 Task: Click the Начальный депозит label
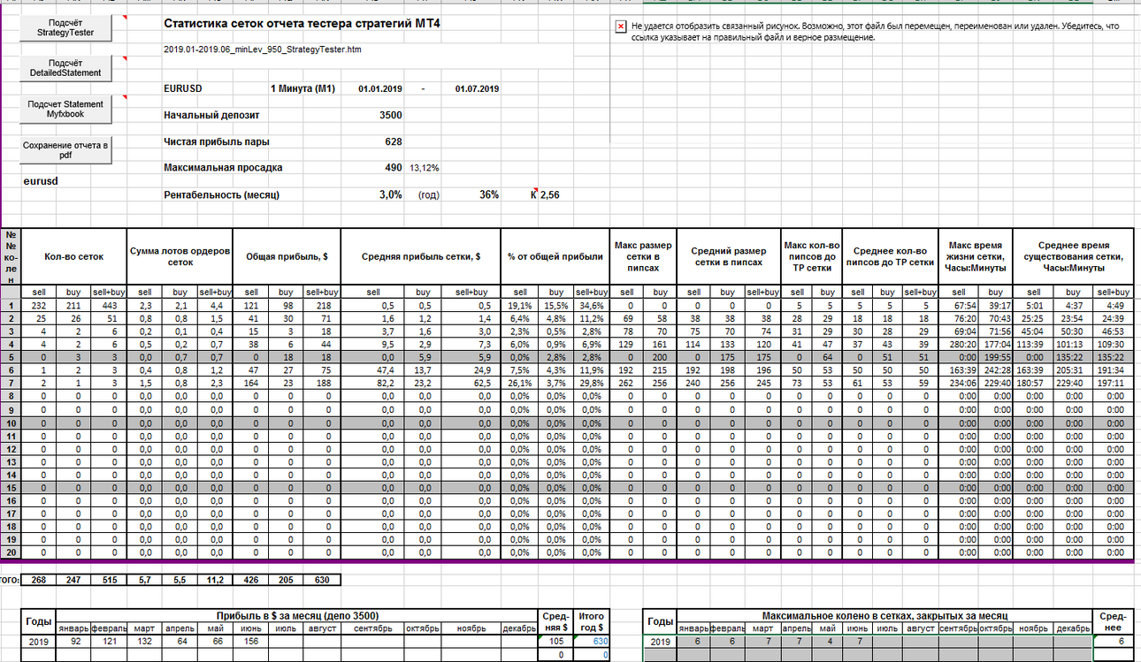click(x=211, y=115)
